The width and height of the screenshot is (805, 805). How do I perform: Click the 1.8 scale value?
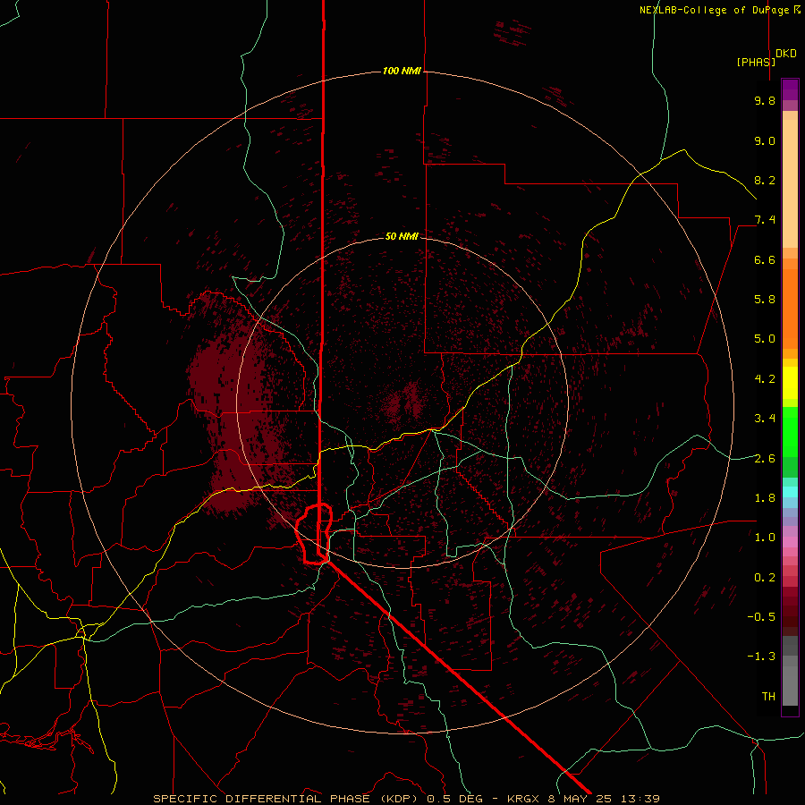[765, 498]
